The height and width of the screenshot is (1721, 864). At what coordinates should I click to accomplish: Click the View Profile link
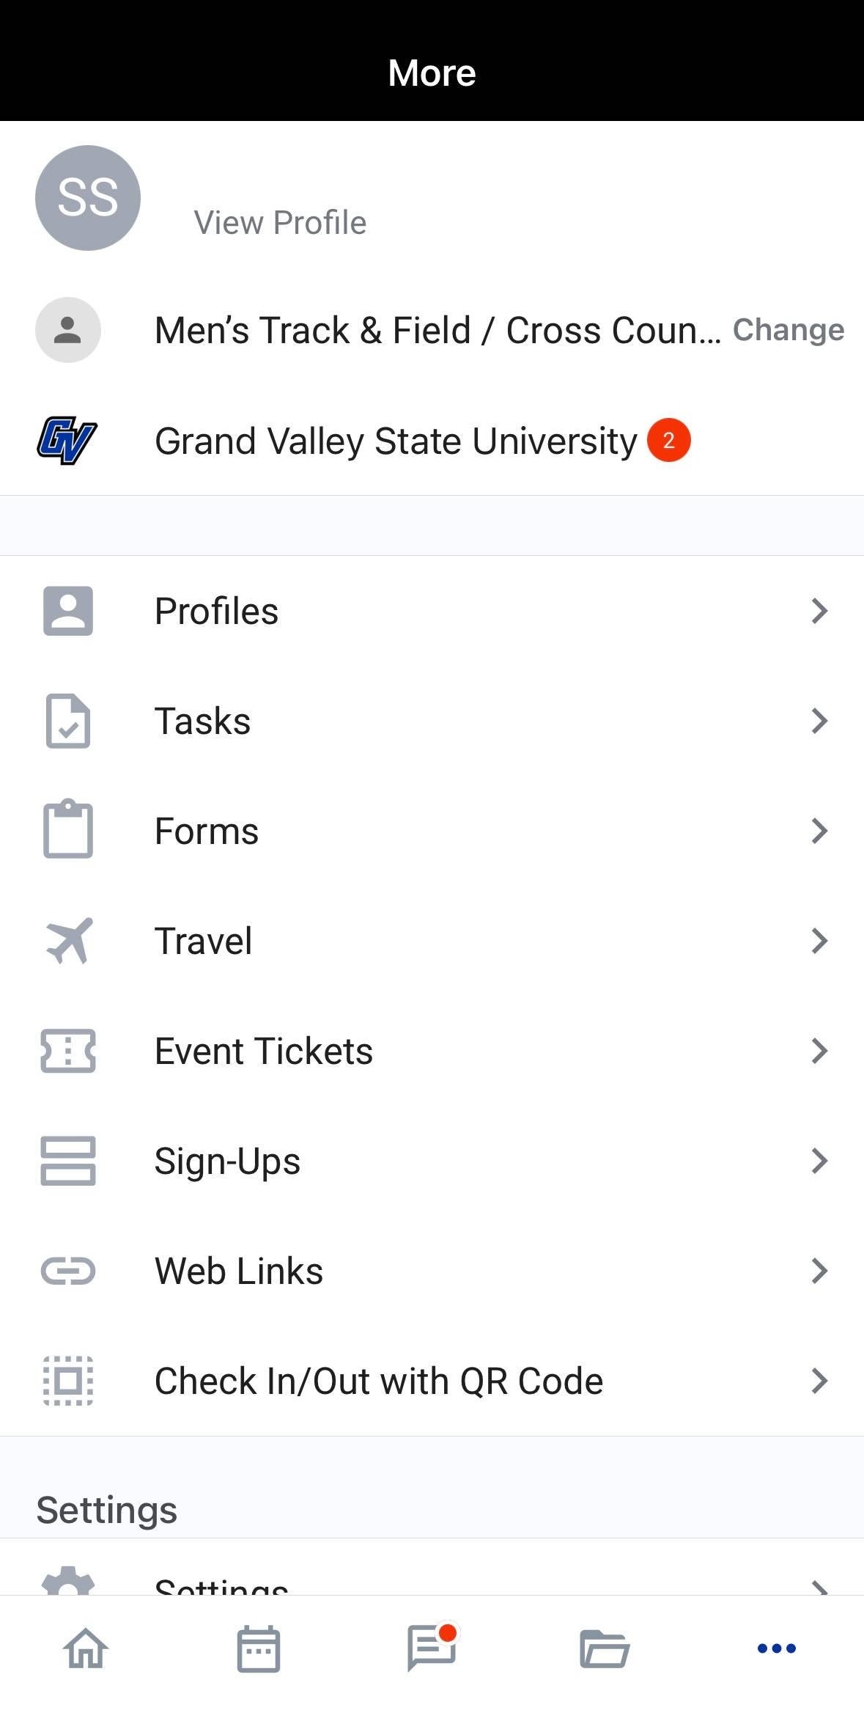tap(280, 222)
